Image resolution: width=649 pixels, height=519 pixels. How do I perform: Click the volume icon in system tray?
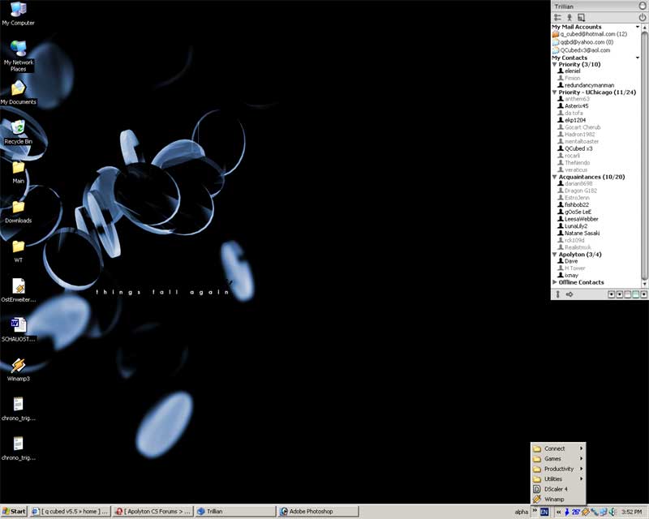click(612, 512)
